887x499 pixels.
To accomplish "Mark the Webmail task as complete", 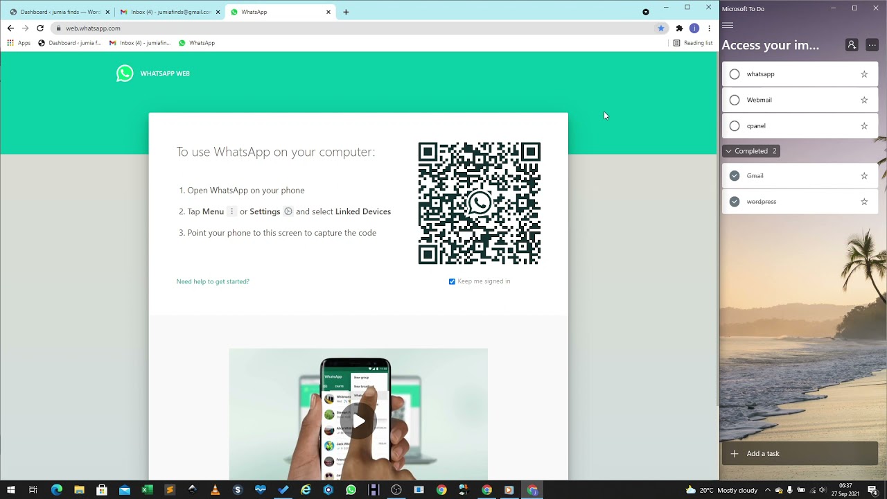I will click(x=735, y=100).
